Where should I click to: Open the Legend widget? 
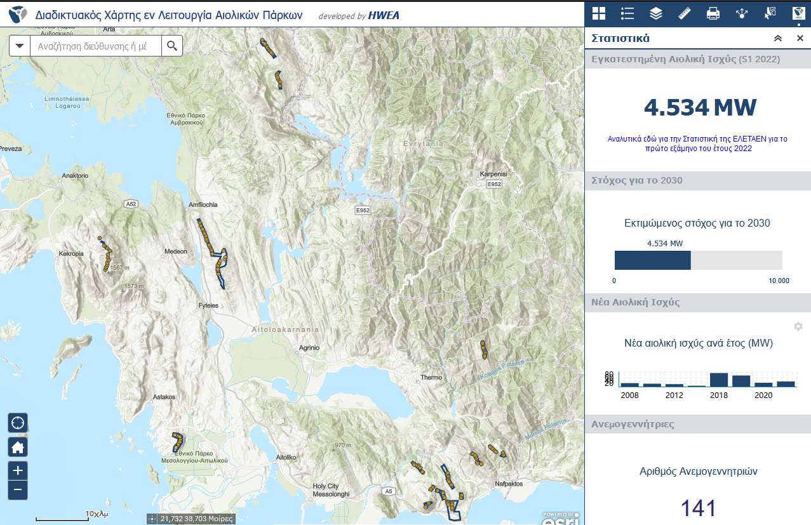click(627, 13)
